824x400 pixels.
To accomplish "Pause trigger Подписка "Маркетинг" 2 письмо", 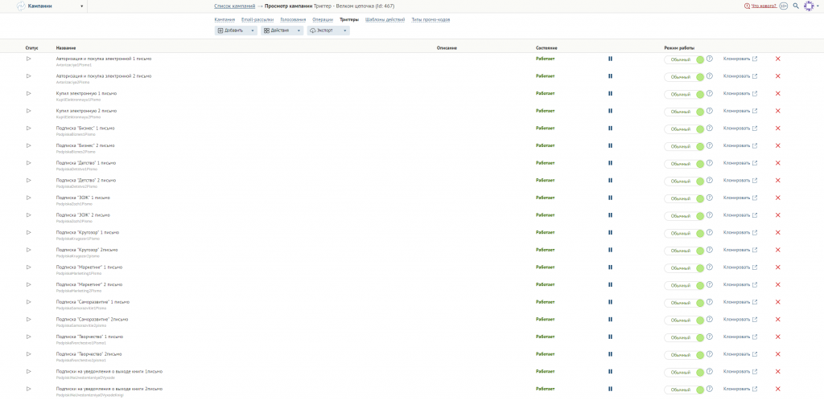I will [610, 284].
